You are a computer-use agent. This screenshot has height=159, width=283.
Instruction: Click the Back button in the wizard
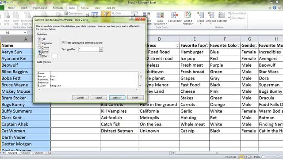[x=99, y=98]
